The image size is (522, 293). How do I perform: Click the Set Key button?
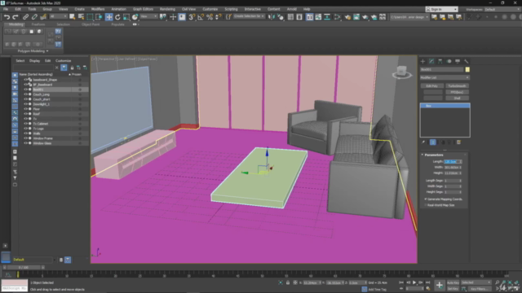tap(453, 289)
